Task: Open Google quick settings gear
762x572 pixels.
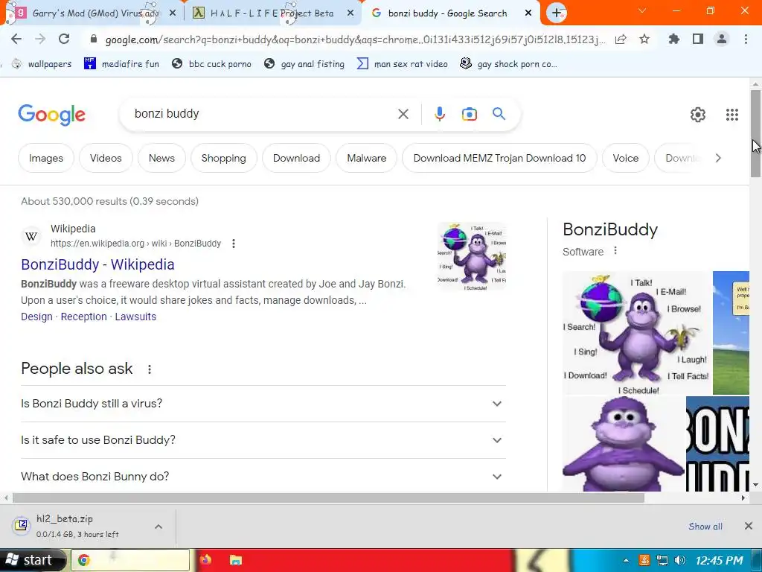Action: point(698,114)
